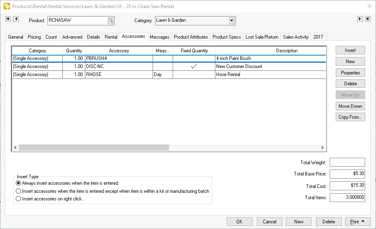Click the Cancel button
The height and width of the screenshot is (229, 376).
click(x=270, y=222)
